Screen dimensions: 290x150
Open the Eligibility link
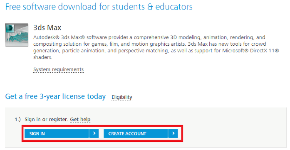tap(122, 97)
